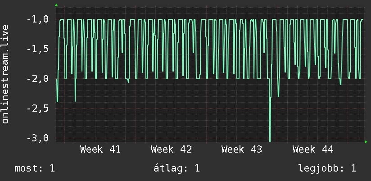The width and height of the screenshot is (371, 181).
Task: Click the -1,0 y-axis value
Action: click(38, 19)
